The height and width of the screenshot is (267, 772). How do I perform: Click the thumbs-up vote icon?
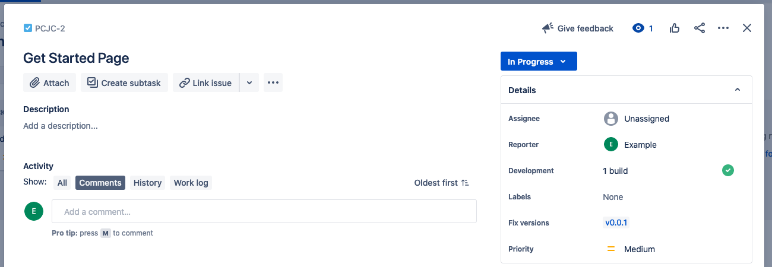coord(675,28)
